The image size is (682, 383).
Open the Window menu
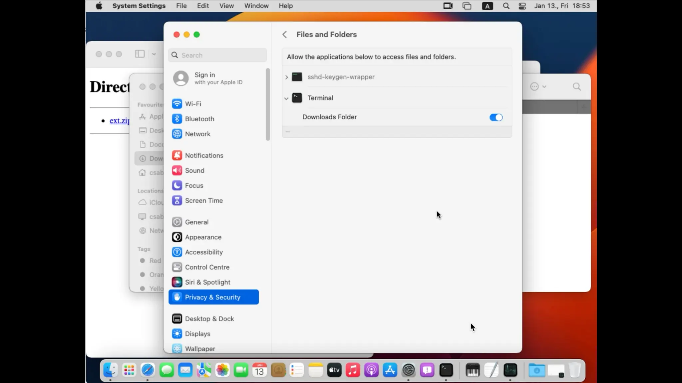(256, 6)
